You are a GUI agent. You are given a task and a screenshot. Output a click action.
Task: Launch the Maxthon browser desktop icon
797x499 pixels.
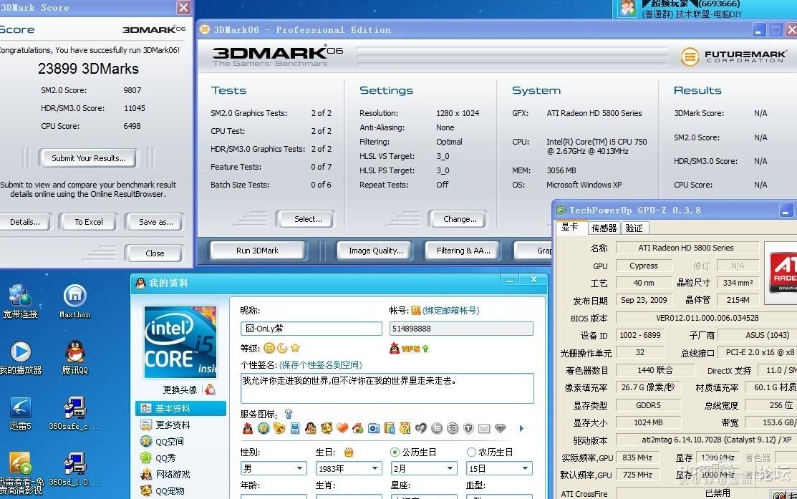tap(74, 302)
